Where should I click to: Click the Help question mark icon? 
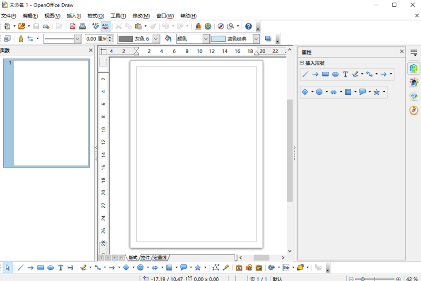pyautogui.click(x=248, y=26)
